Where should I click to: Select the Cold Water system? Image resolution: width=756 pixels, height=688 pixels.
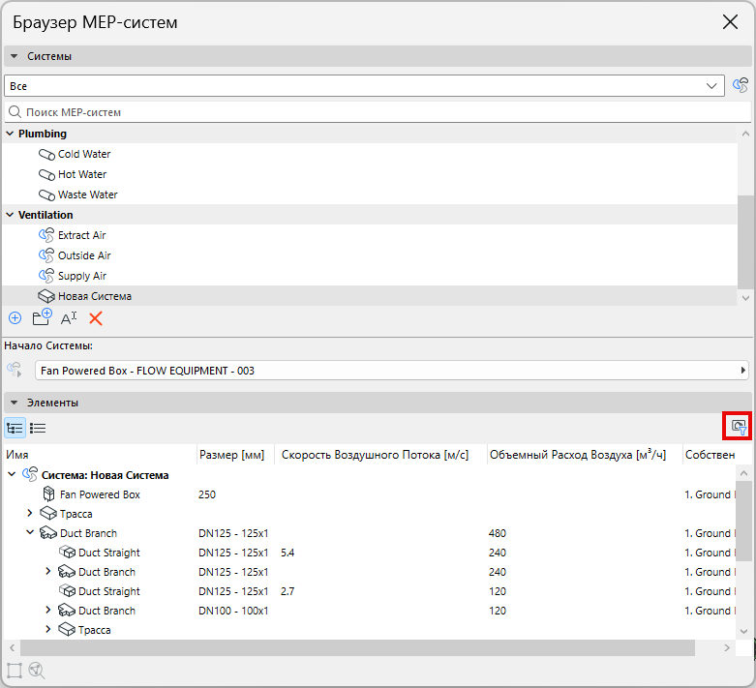tap(370, 154)
